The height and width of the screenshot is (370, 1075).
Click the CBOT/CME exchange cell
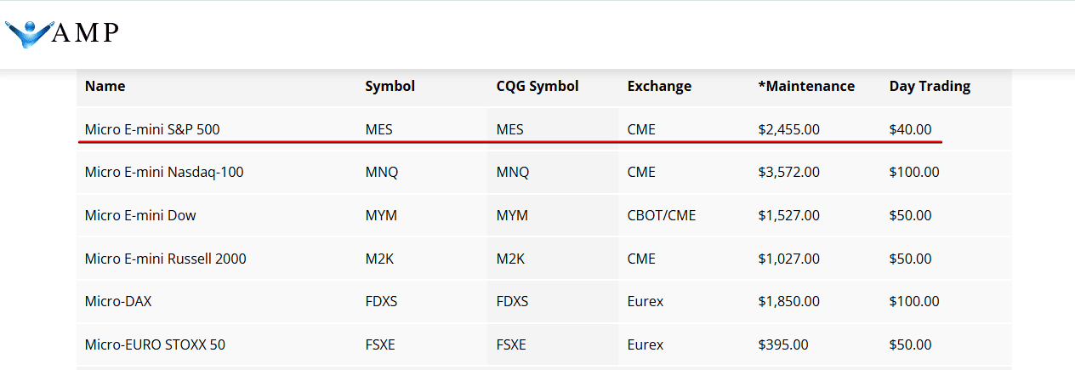[x=662, y=215]
